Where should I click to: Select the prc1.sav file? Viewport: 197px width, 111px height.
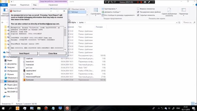click(x=29, y=68)
